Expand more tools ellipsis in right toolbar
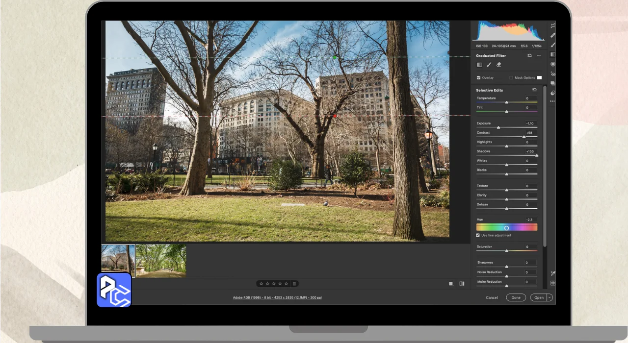 (553, 101)
